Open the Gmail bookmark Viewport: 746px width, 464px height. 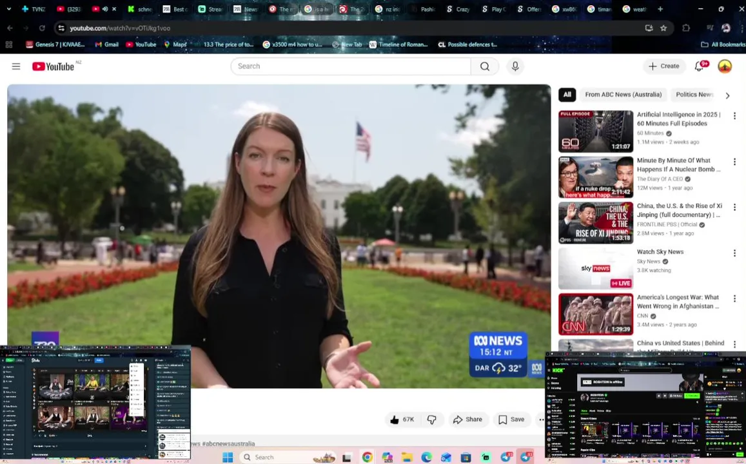point(106,44)
